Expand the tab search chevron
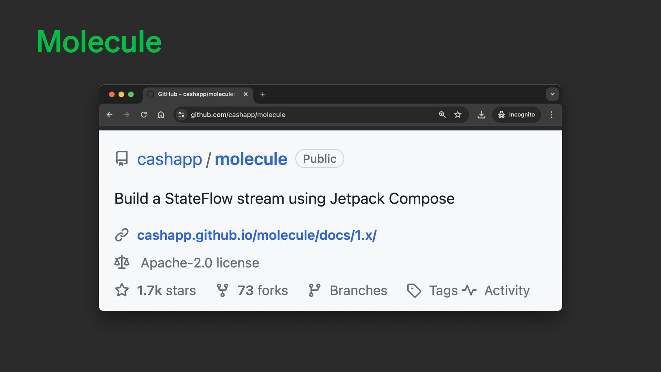 [x=552, y=94]
